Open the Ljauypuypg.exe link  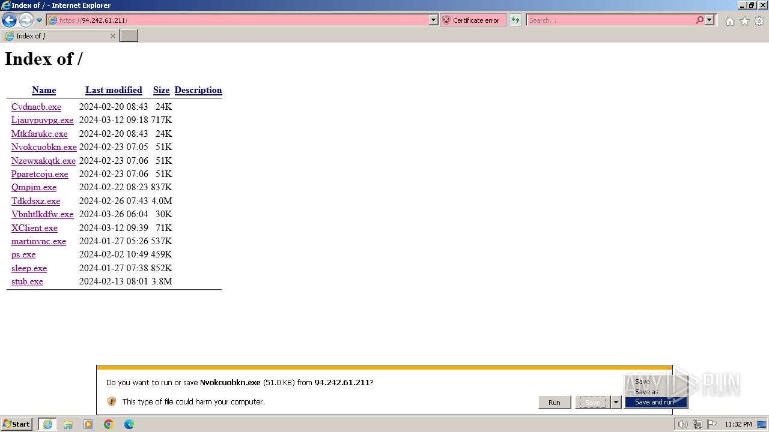pyautogui.click(x=42, y=120)
